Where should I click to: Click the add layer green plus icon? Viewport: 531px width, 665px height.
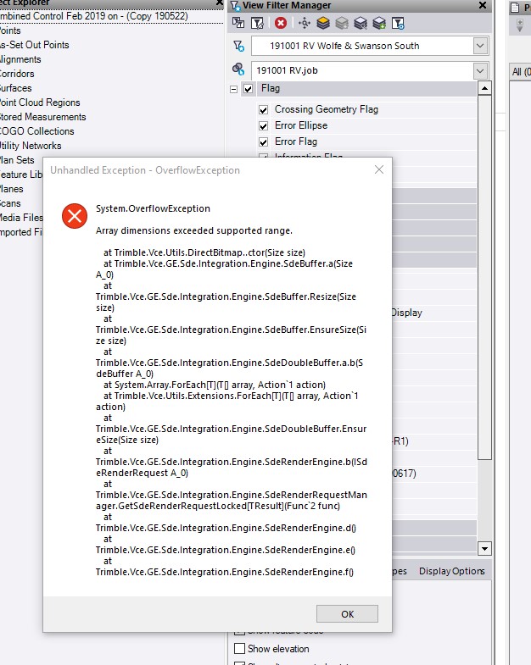(379, 23)
